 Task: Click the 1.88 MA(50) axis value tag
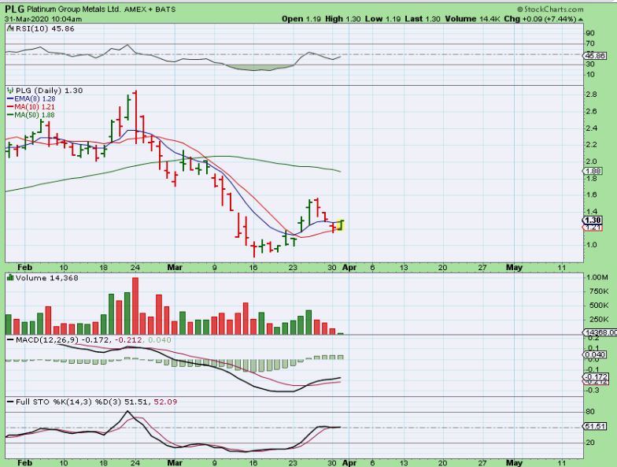(x=593, y=171)
